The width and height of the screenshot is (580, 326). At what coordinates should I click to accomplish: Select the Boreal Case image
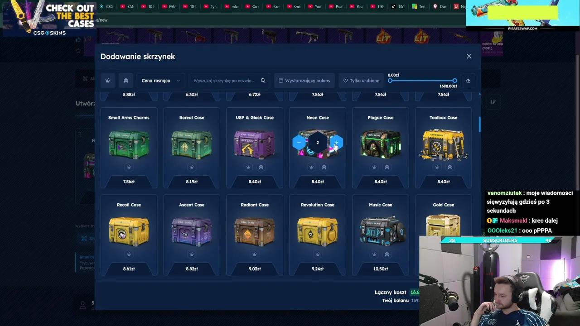pyautogui.click(x=192, y=144)
